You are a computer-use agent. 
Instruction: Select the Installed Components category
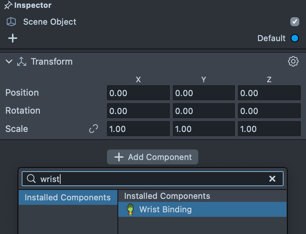pos(68,197)
